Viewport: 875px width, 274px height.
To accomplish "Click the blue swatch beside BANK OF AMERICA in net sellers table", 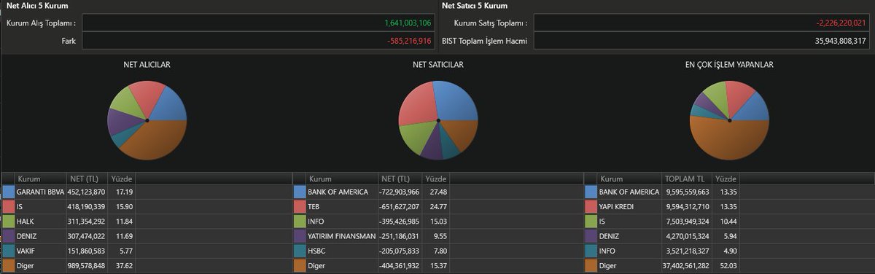I will tap(300, 192).
